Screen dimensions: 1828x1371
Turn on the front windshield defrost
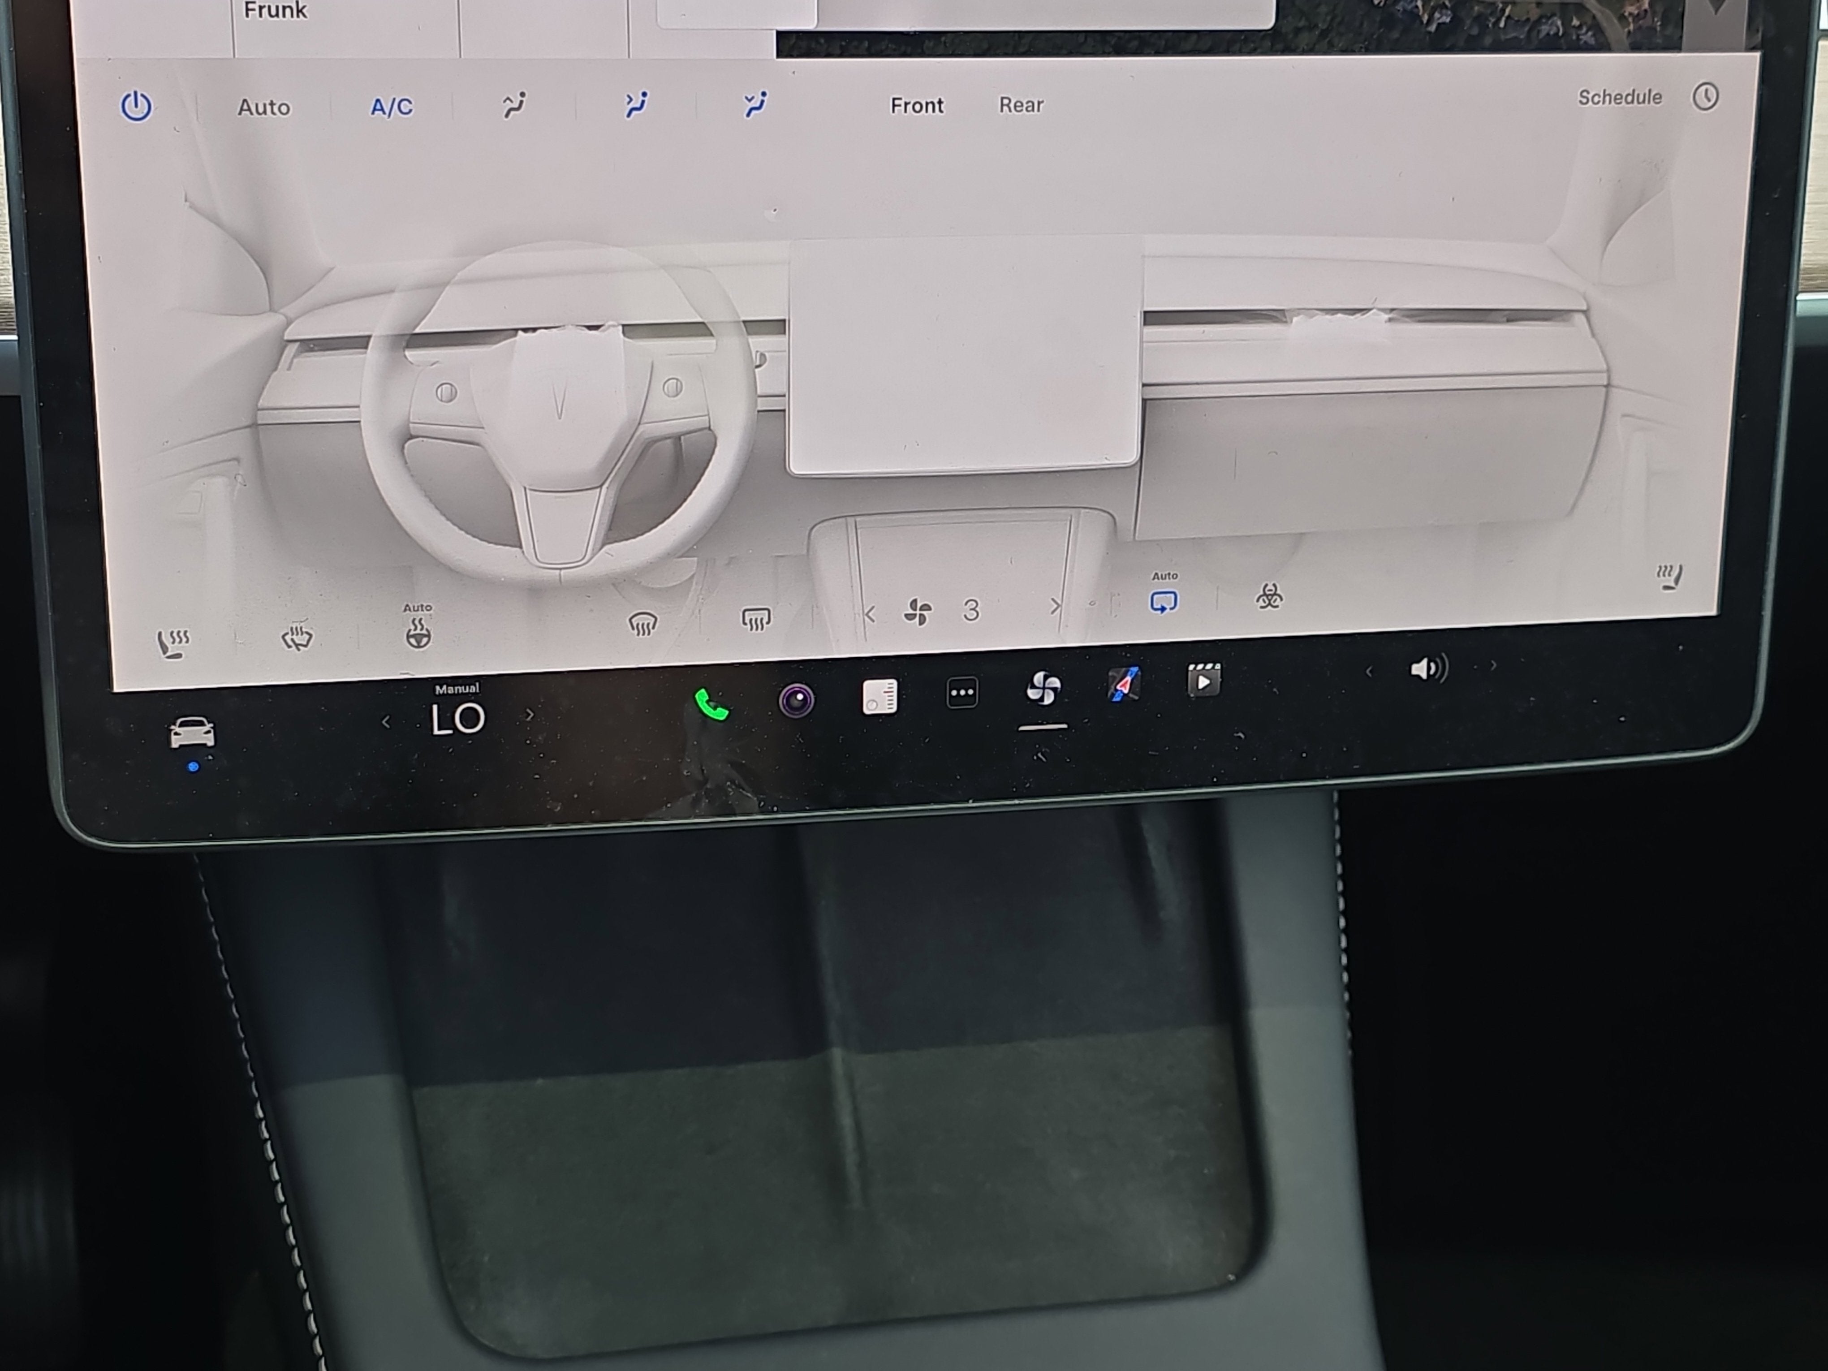(x=643, y=624)
